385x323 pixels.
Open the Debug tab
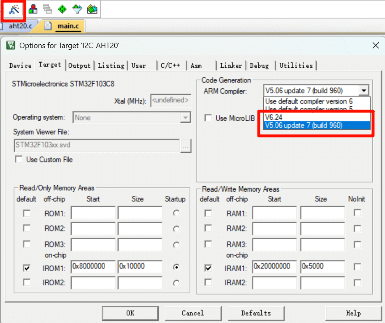259,66
